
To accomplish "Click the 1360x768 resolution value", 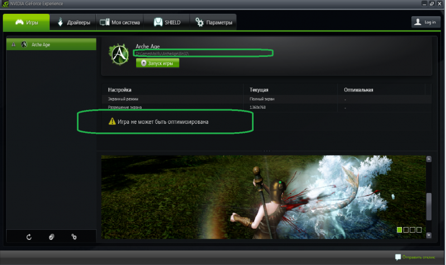I will coord(258,107).
